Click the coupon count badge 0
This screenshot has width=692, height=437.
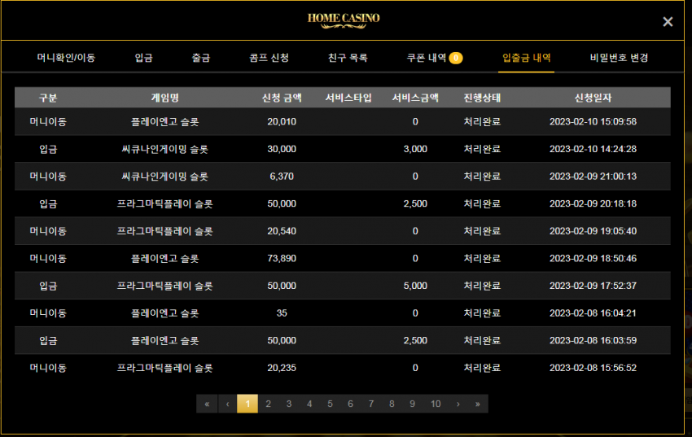pyautogui.click(x=456, y=58)
